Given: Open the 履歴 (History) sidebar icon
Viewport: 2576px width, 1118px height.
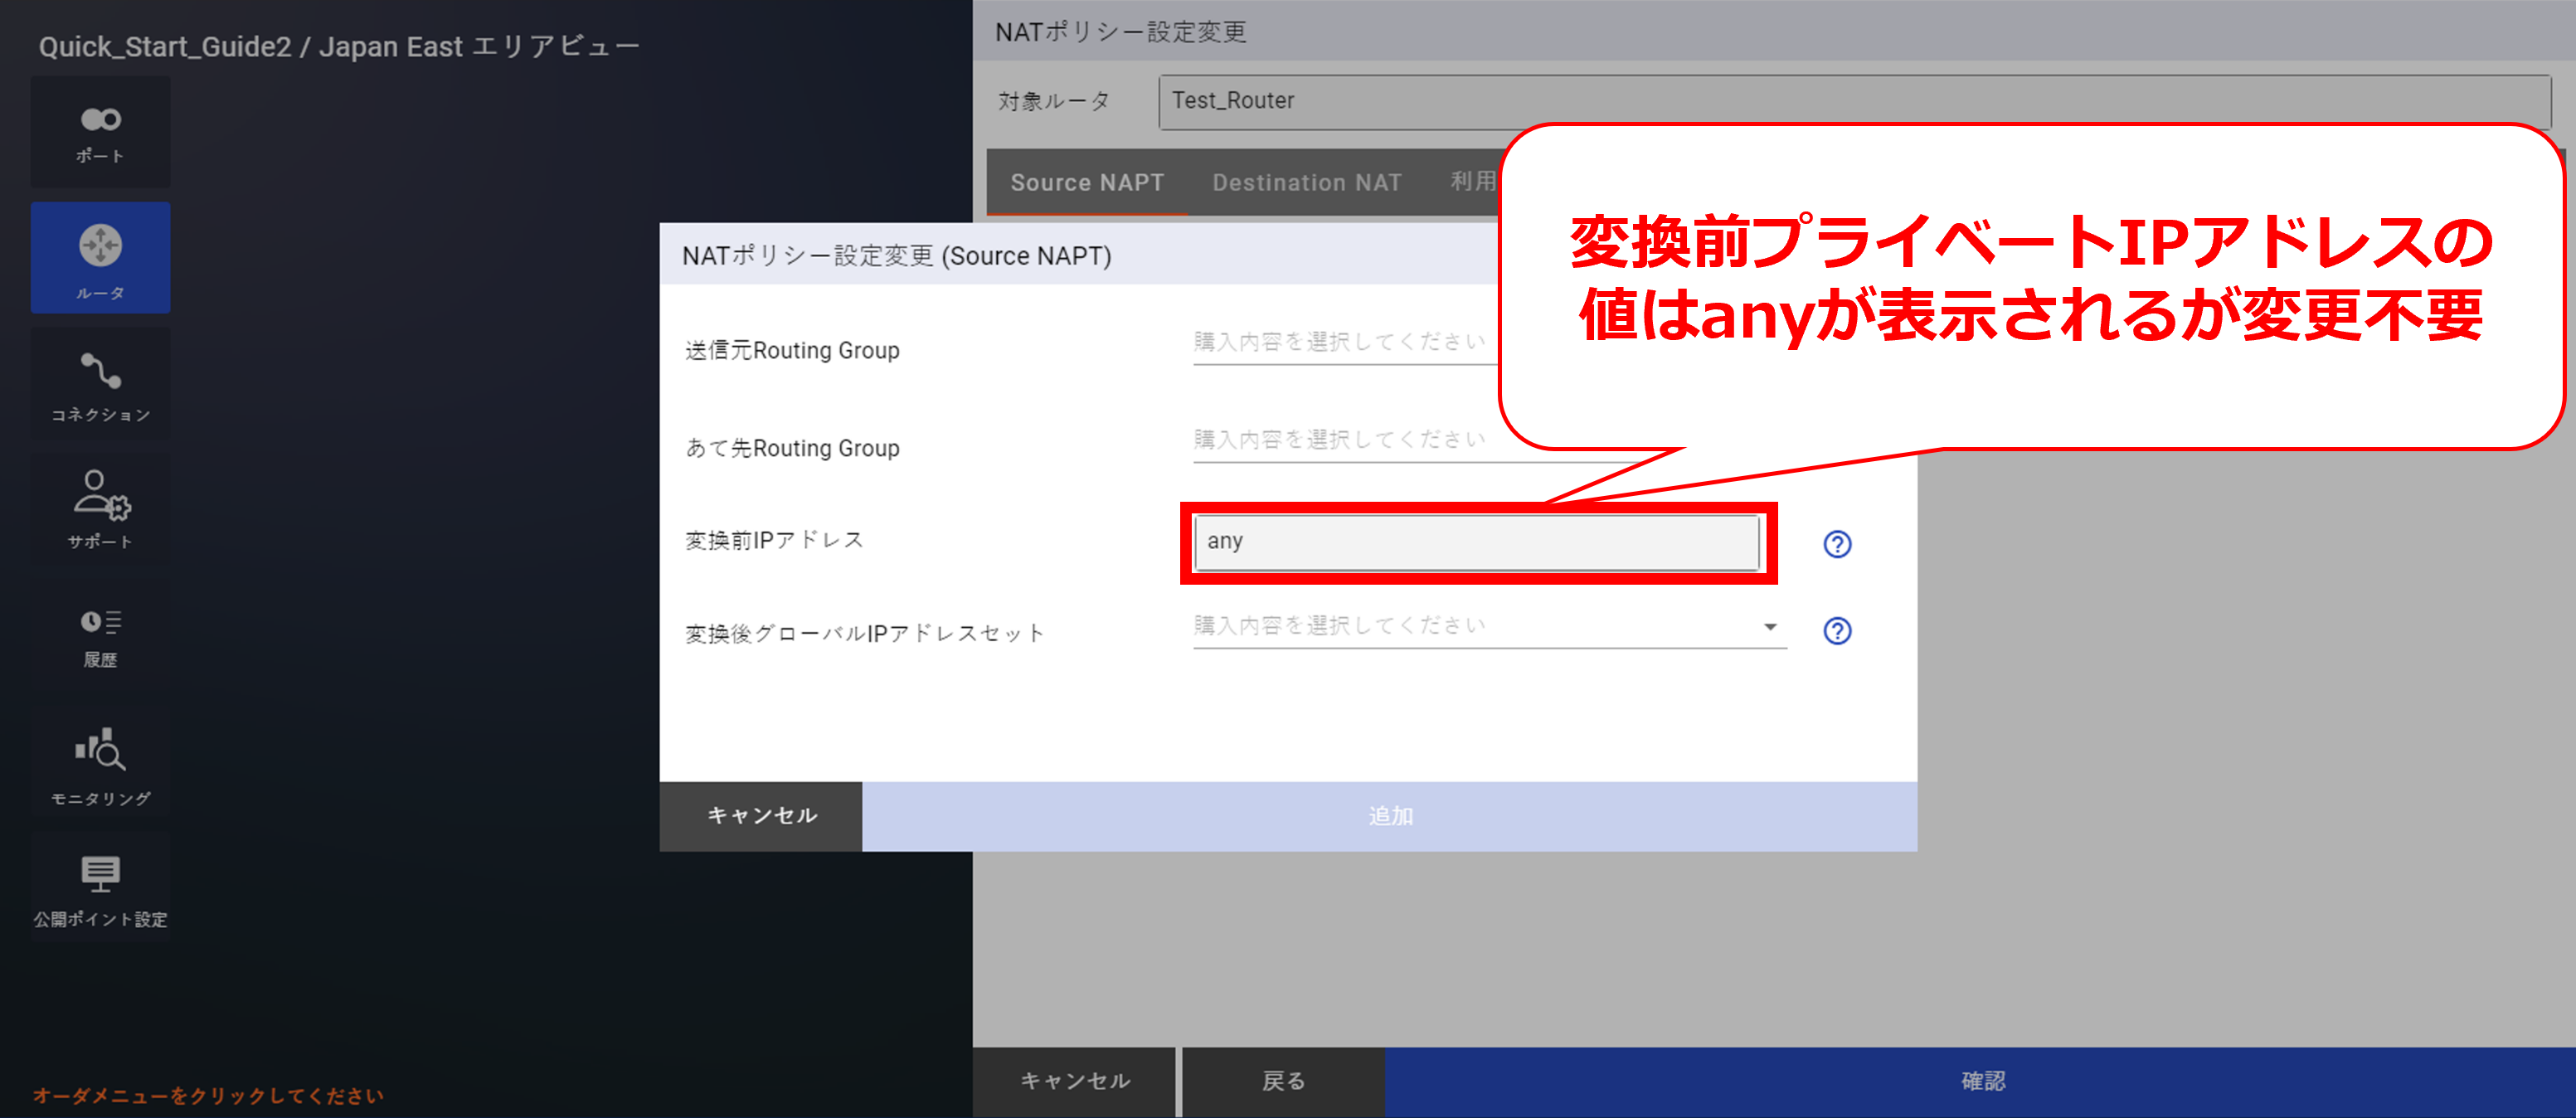Looking at the screenshot, I should pos(100,637).
